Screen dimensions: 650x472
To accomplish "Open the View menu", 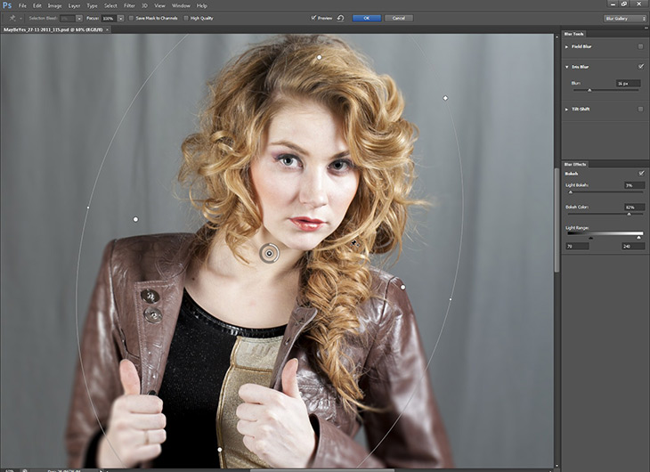I will (159, 6).
